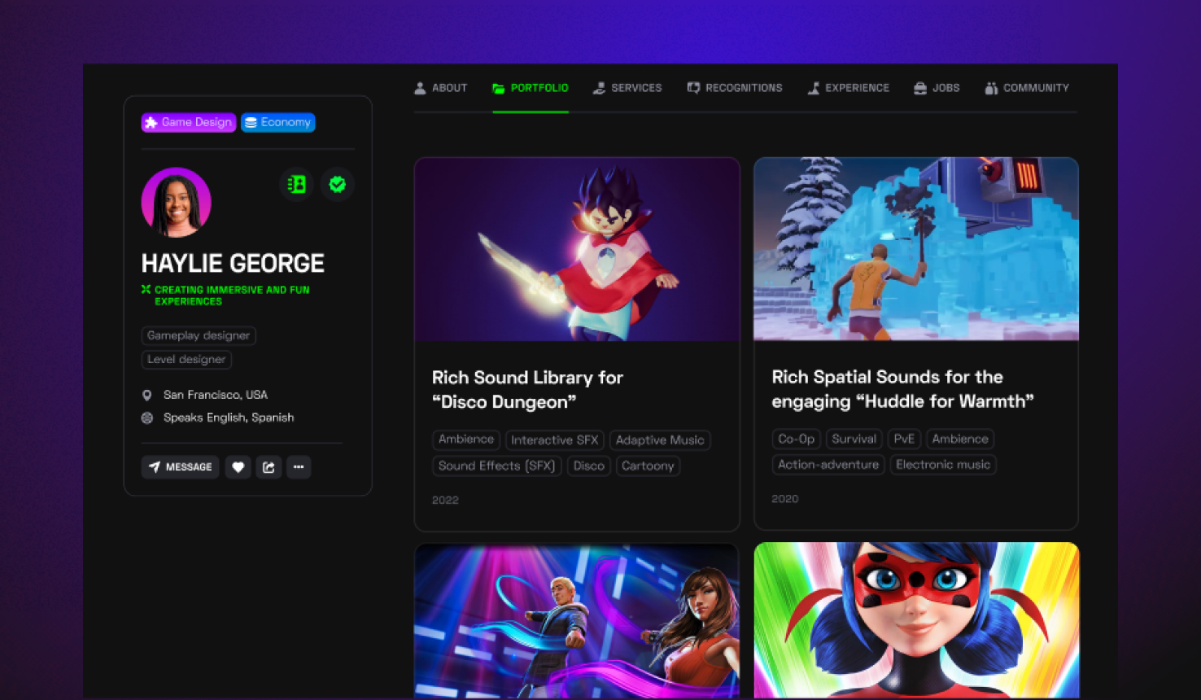The width and height of the screenshot is (1201, 700).
Task: Click the Action-adventure tag
Action: [828, 465]
